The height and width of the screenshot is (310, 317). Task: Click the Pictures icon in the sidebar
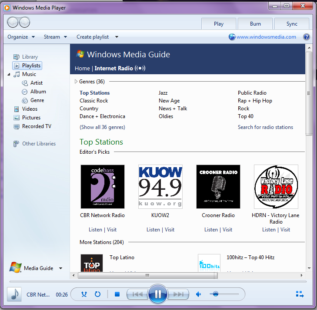click(17, 118)
